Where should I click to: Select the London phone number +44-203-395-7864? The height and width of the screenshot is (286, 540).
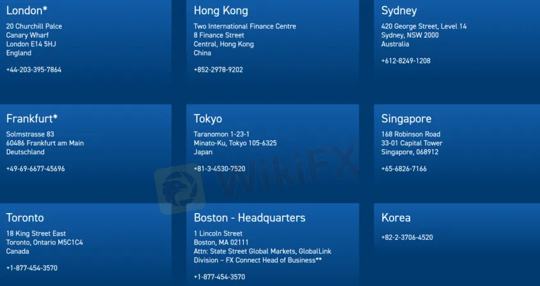tap(34, 70)
